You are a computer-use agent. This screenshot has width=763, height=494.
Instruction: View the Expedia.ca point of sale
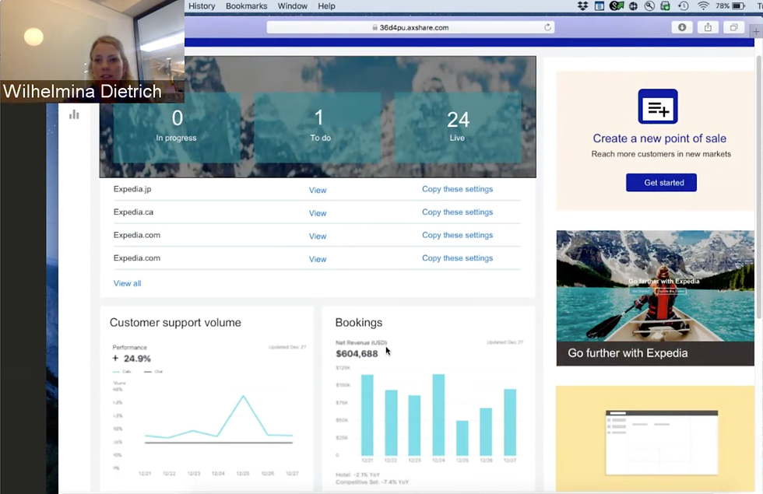[318, 213]
